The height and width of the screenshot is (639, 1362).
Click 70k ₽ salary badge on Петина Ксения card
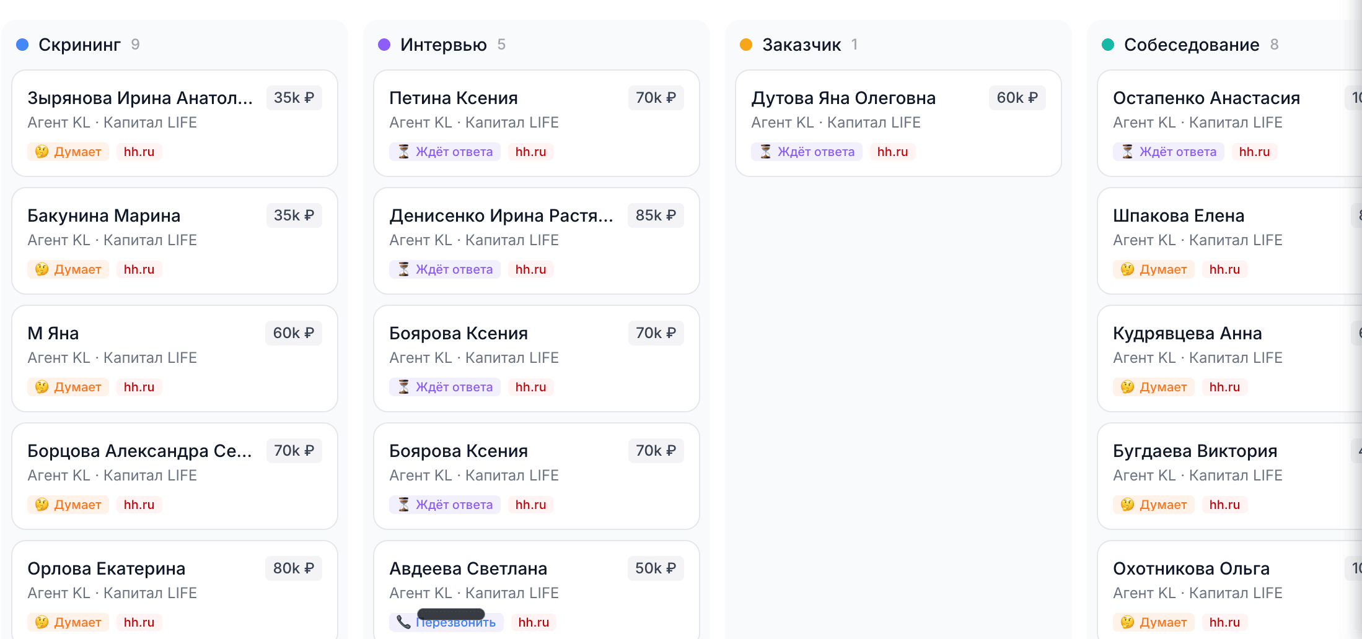click(656, 98)
